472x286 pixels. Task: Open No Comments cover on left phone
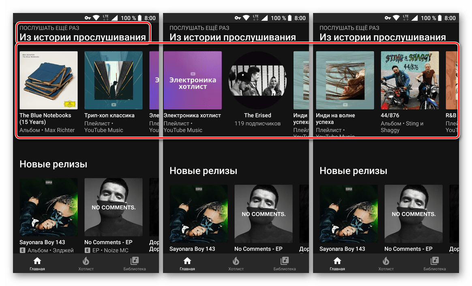click(x=114, y=207)
